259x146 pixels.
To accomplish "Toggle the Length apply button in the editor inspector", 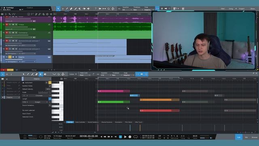I will 50,99.
